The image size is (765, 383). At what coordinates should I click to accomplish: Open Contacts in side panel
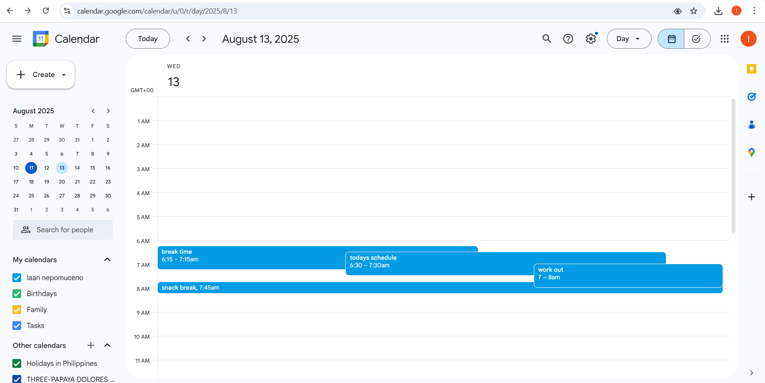(751, 125)
